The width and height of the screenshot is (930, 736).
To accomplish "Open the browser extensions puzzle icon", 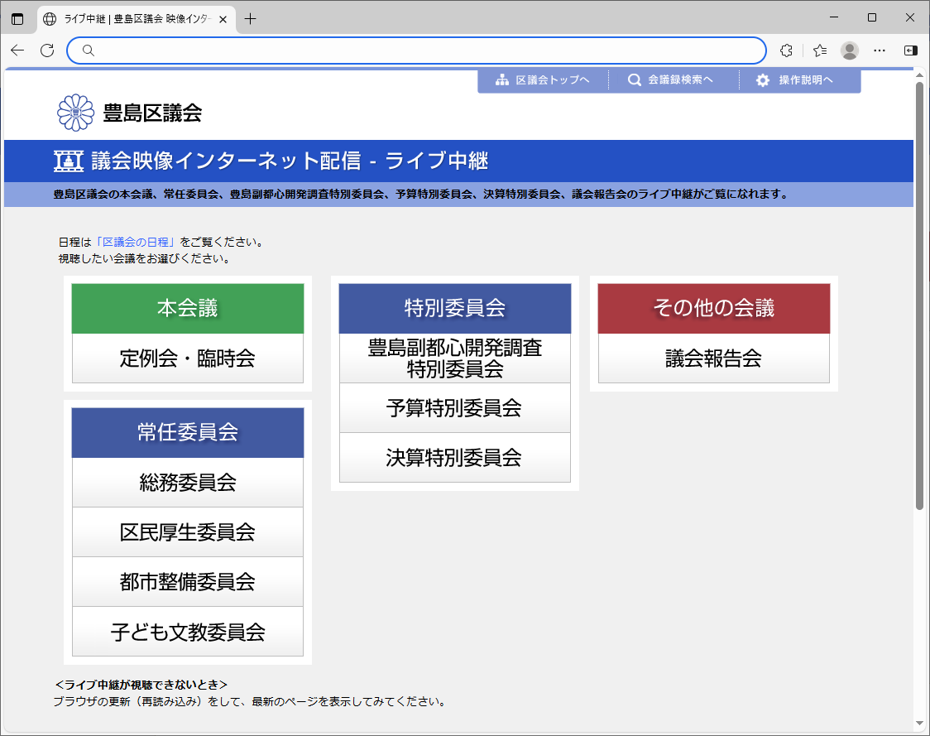I will 786,51.
